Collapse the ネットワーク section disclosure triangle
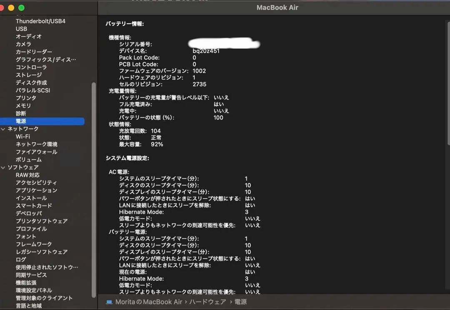Viewport: 450px width, 310px height. click(x=4, y=129)
